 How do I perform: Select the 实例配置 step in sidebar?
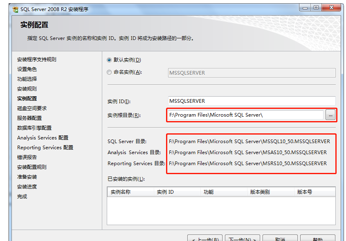[x=27, y=99]
